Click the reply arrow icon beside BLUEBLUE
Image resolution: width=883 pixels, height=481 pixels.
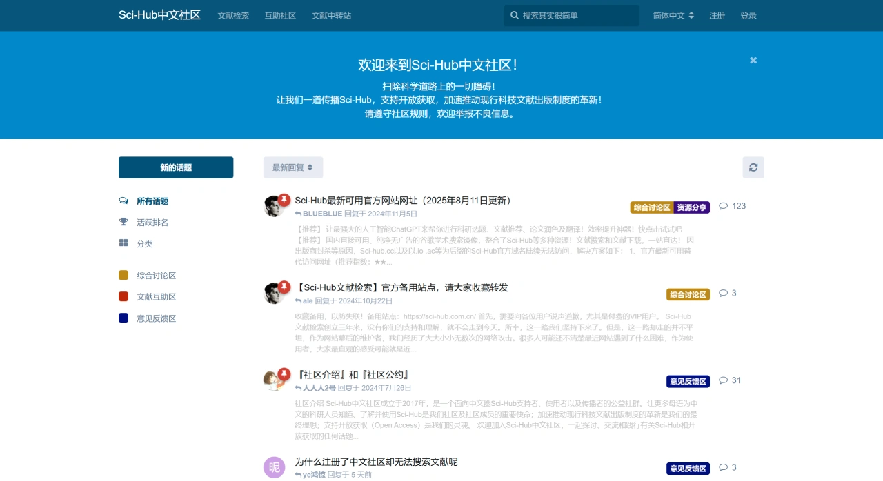click(298, 214)
